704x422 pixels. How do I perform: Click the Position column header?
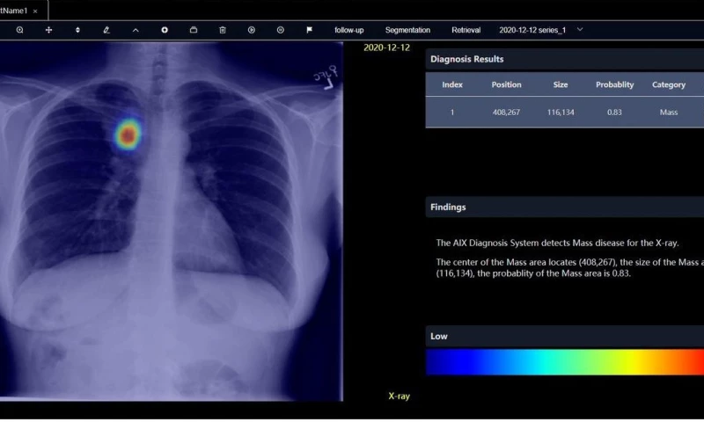(507, 84)
